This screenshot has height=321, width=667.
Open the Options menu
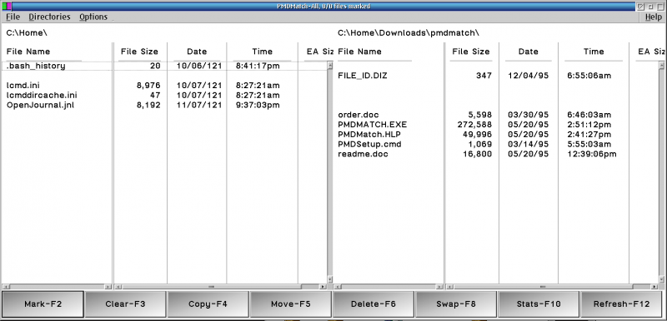pos(93,17)
